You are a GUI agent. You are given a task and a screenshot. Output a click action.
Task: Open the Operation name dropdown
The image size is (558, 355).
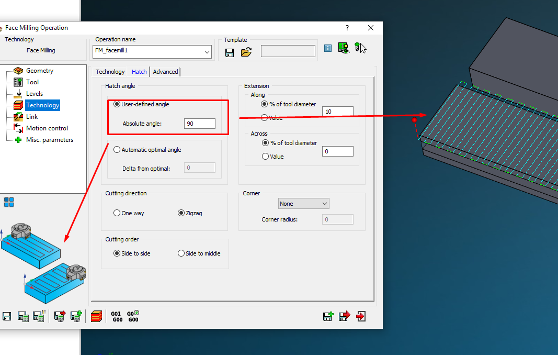pos(207,51)
